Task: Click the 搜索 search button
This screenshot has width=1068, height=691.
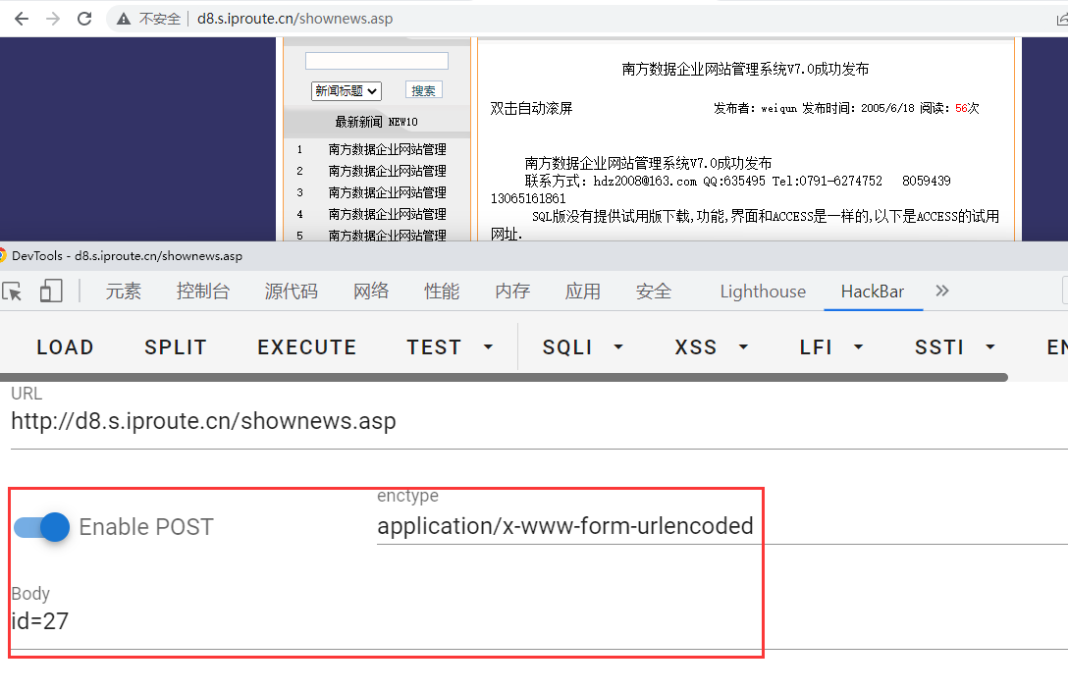Action: tap(423, 90)
